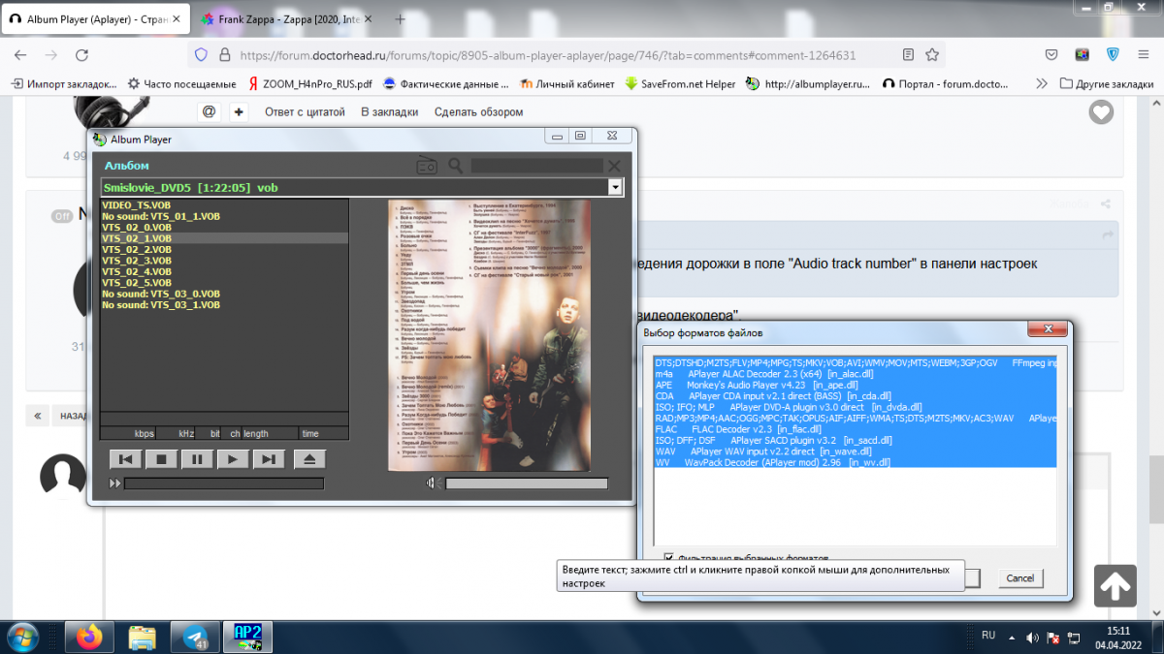This screenshot has height=654, width=1164.
Task: Click the fast-forward arrows icon by seek bar
Action: click(x=115, y=483)
